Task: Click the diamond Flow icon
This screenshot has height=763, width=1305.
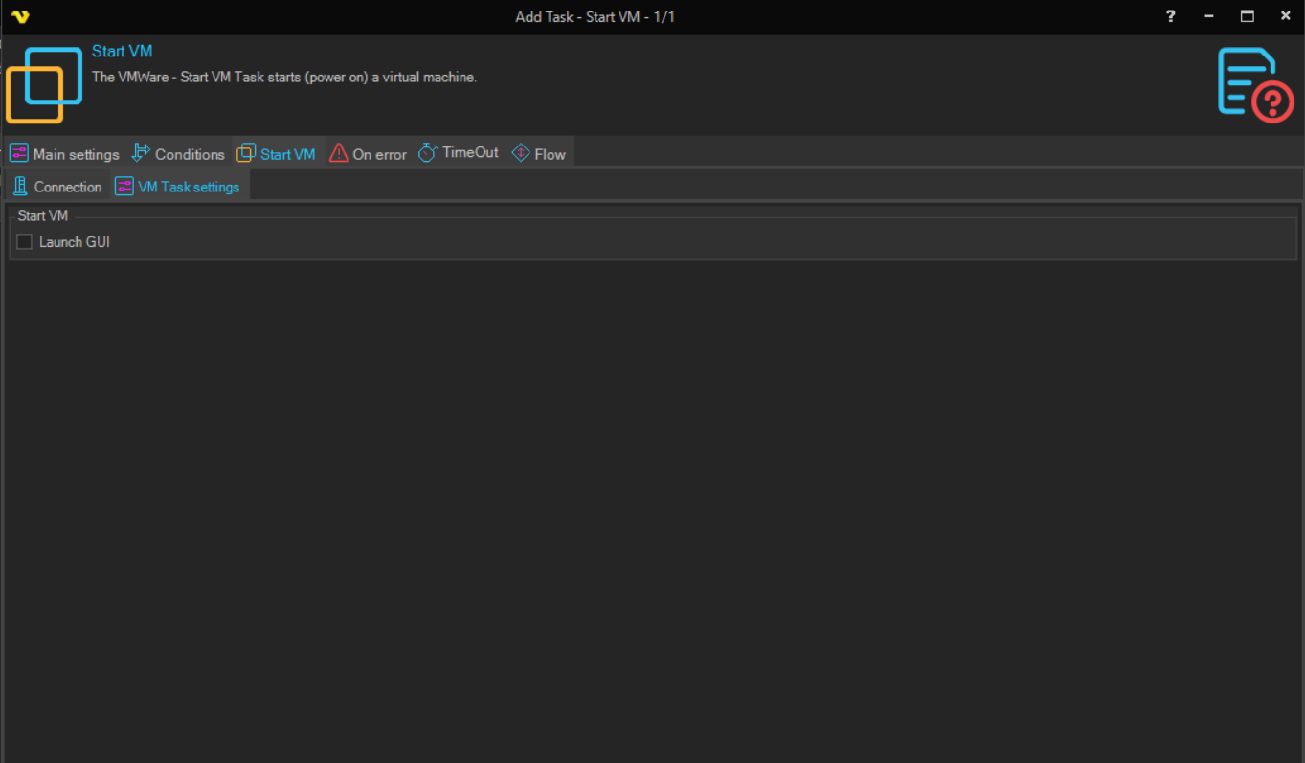Action: [x=521, y=152]
